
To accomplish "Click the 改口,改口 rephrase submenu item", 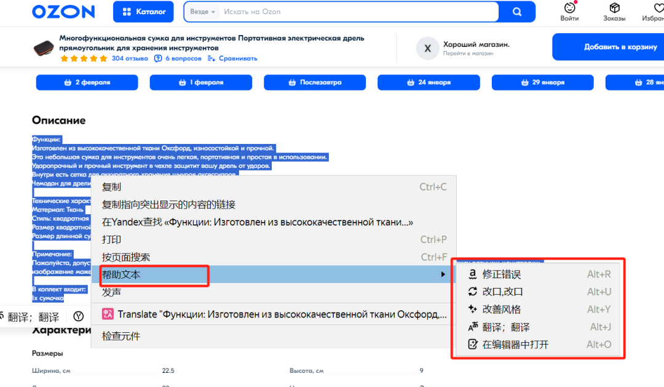I will click(x=538, y=292).
